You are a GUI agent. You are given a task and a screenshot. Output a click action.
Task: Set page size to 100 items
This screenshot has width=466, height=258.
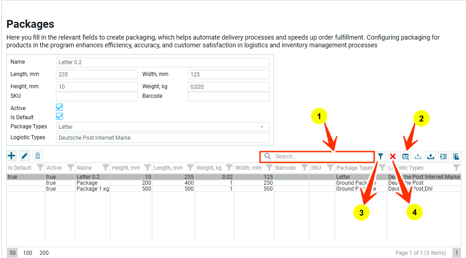point(28,253)
